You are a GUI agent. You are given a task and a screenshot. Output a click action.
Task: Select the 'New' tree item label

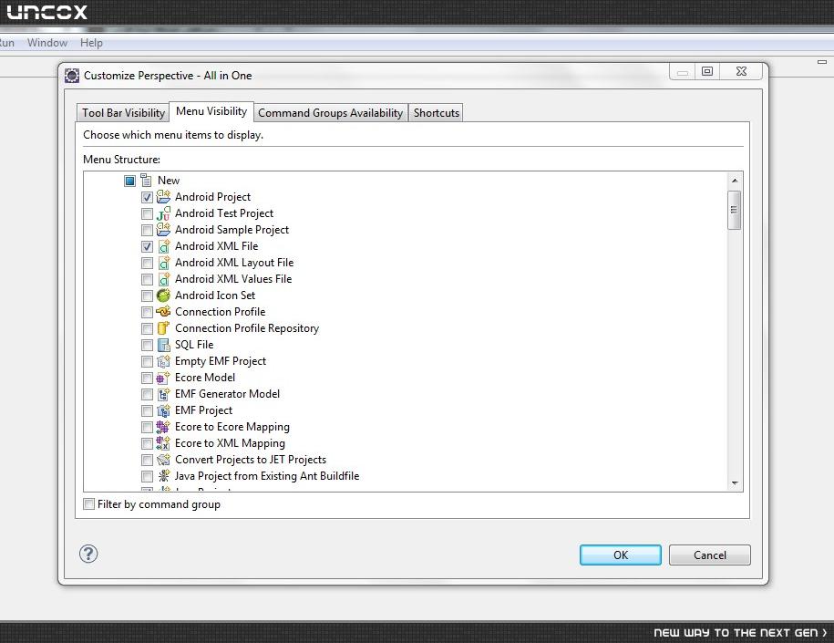[168, 181]
